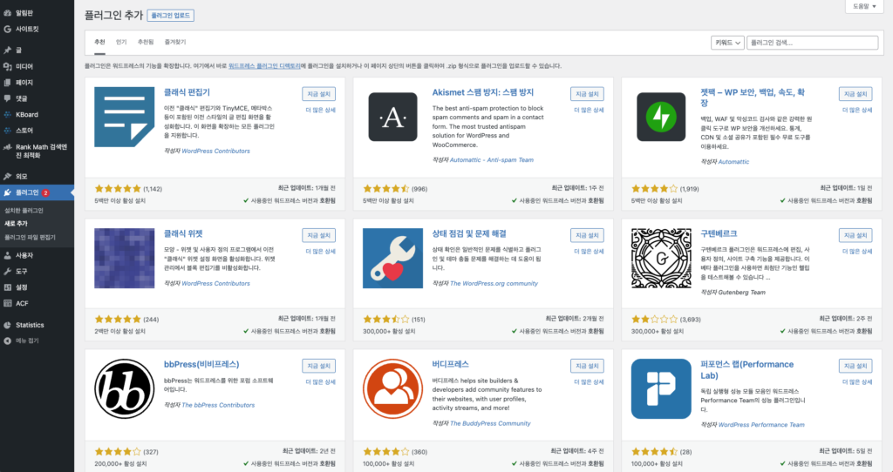The height and width of the screenshot is (472, 893).
Task: Click the 댓글 comments bubble icon
Action: pyautogui.click(x=7, y=98)
